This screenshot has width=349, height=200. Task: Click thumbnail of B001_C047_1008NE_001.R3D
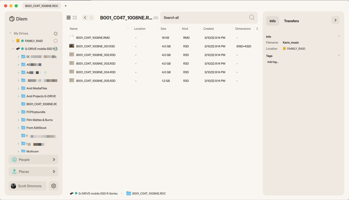(72, 46)
